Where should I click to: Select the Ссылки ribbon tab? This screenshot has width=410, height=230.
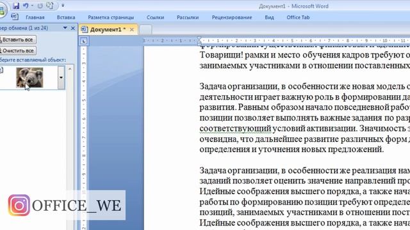pos(155,17)
